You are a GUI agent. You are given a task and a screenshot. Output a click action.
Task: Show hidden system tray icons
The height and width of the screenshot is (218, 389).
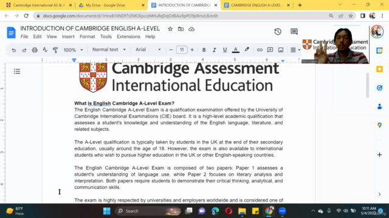point(313,211)
